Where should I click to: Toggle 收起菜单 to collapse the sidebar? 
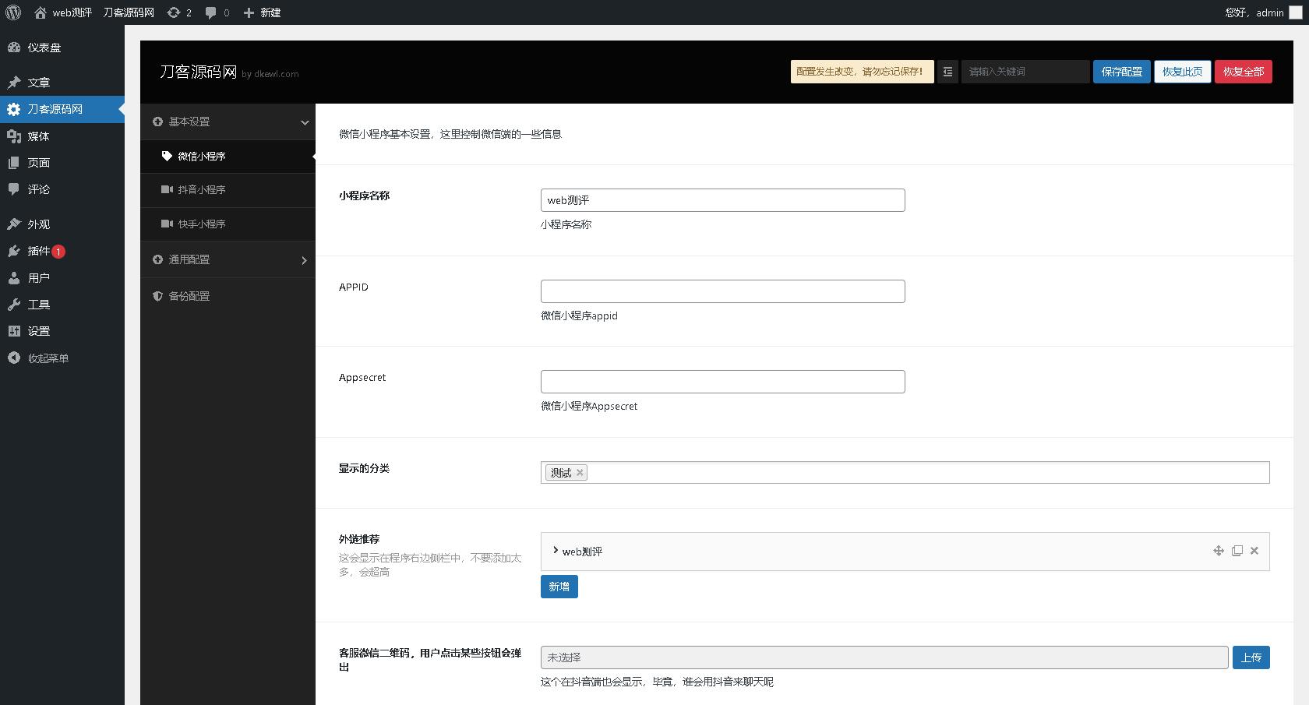(x=44, y=358)
